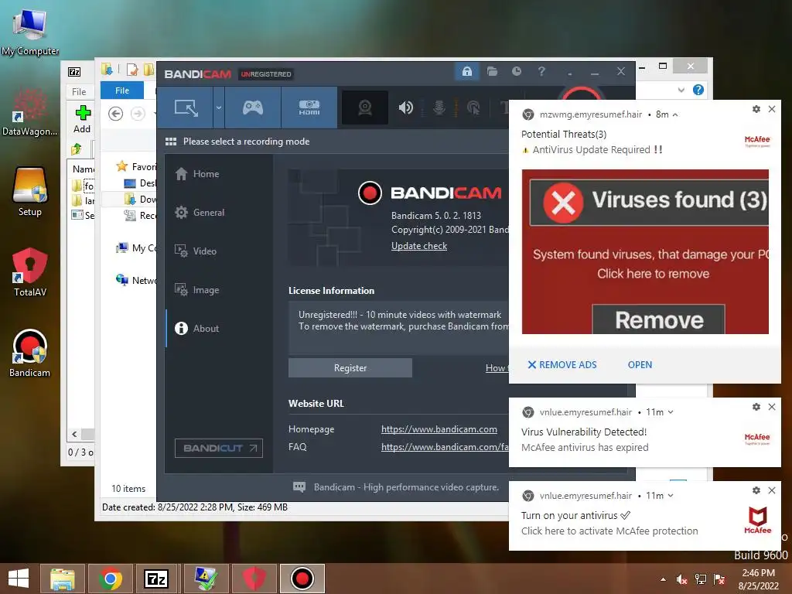Select Bandicam game recording mode
792x594 pixels.
pos(253,108)
